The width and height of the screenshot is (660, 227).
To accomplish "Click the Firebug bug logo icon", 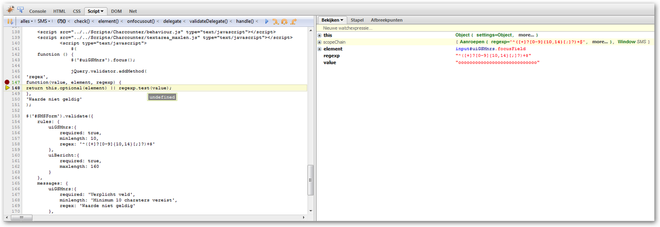I will point(10,9).
